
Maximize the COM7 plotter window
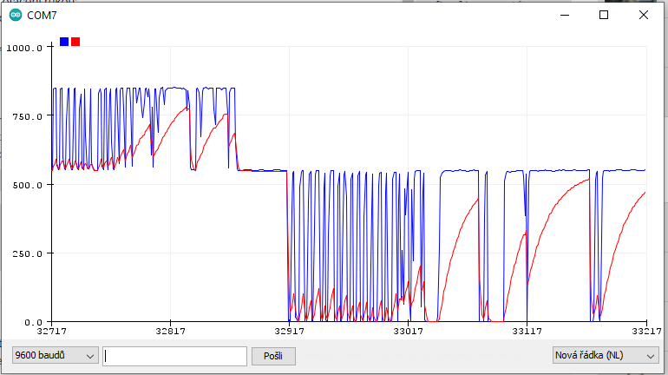pos(605,15)
